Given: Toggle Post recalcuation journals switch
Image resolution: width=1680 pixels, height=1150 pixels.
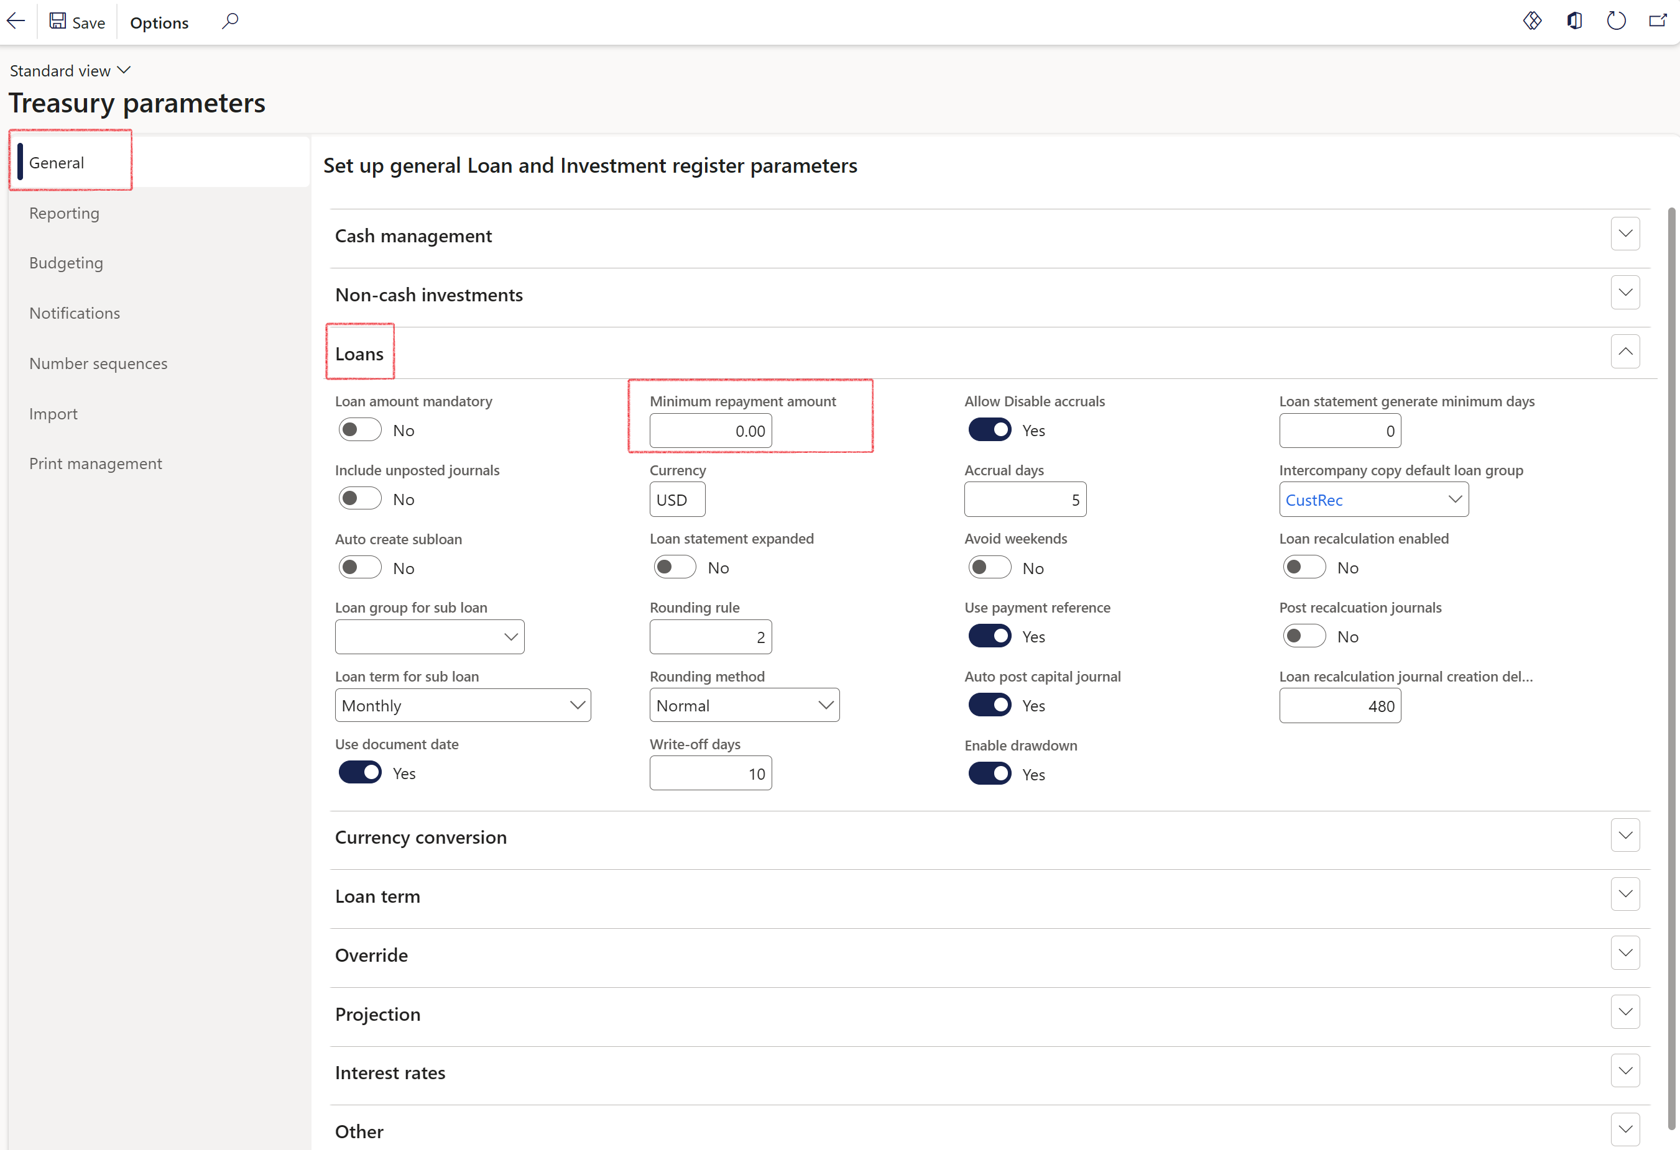Looking at the screenshot, I should point(1304,636).
